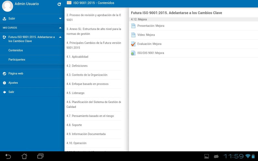Tap the Android back button
This screenshot has height=161, width=258.
click(8, 156)
